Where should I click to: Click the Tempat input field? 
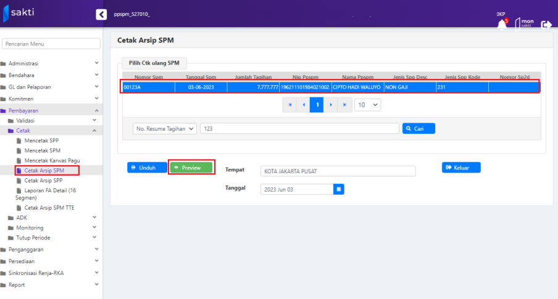(x=338, y=171)
